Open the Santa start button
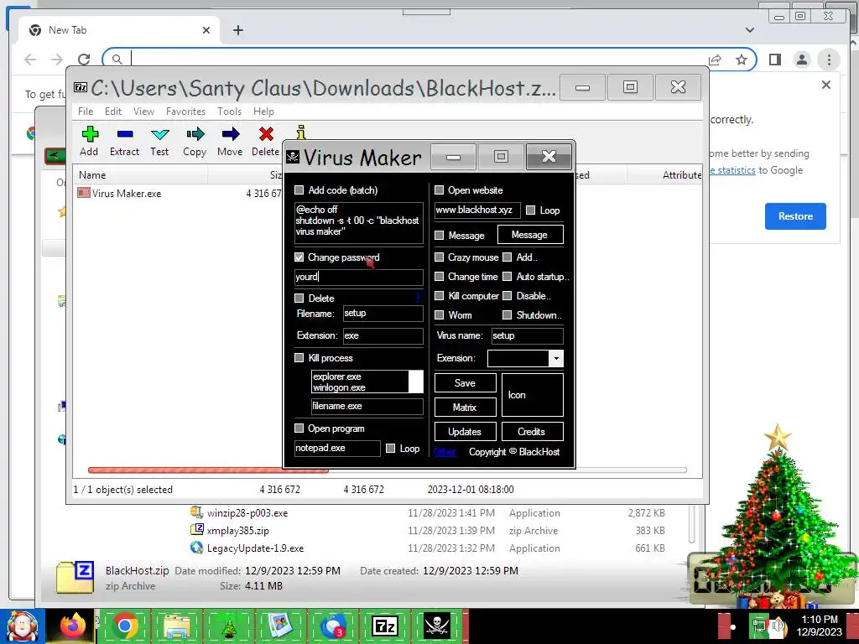 [22, 626]
